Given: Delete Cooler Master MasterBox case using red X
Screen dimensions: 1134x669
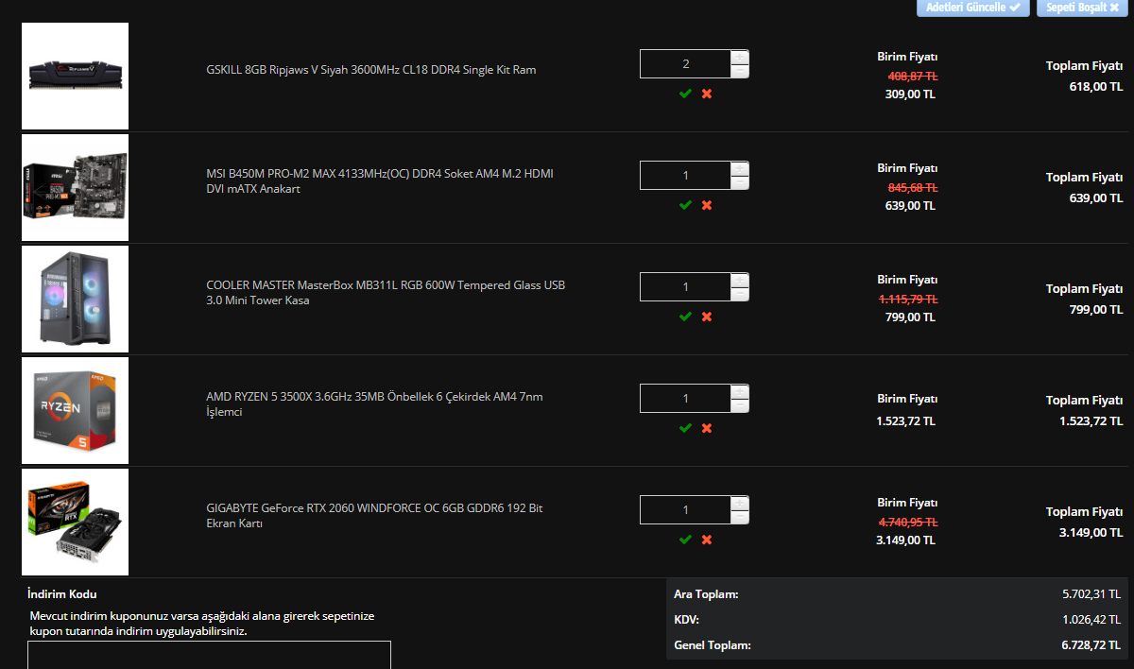Looking at the screenshot, I should (707, 317).
